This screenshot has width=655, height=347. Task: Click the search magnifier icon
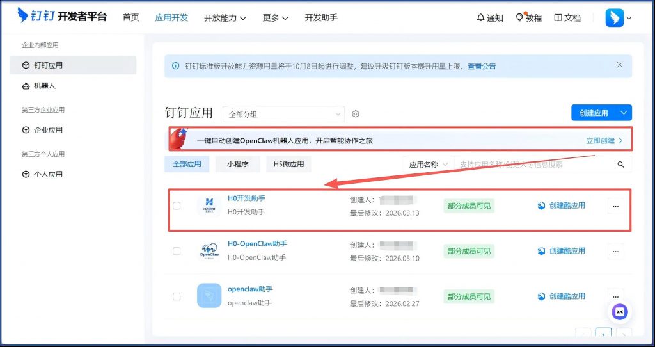pos(620,165)
